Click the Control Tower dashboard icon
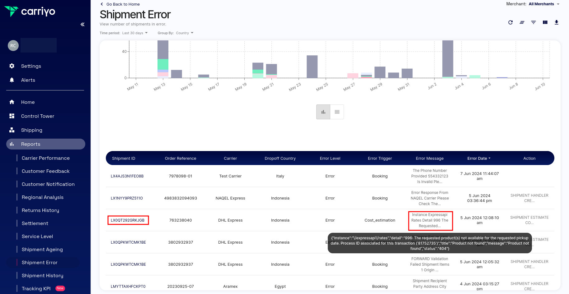Viewport: 569px width, 294px height. [12, 116]
